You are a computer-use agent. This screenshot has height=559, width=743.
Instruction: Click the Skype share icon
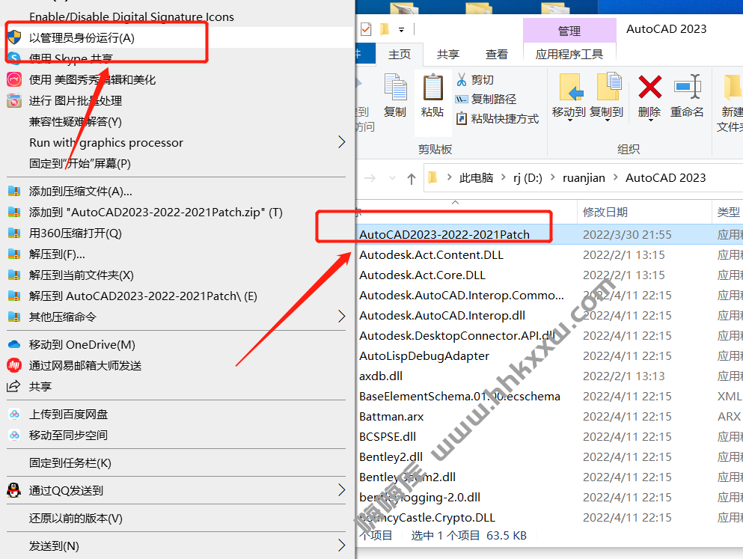(14, 58)
